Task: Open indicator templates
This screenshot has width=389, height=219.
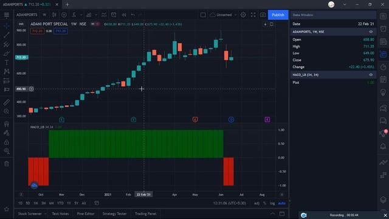Action: click(104, 15)
